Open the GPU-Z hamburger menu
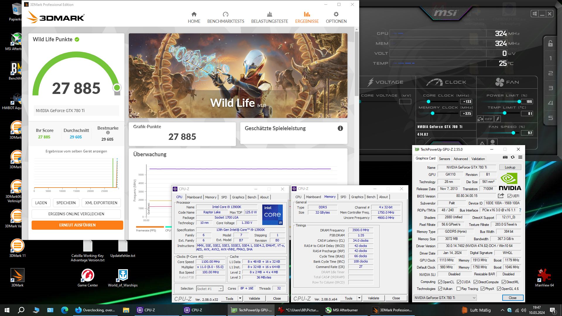Viewport: 562px width, 316px height. (x=520, y=157)
